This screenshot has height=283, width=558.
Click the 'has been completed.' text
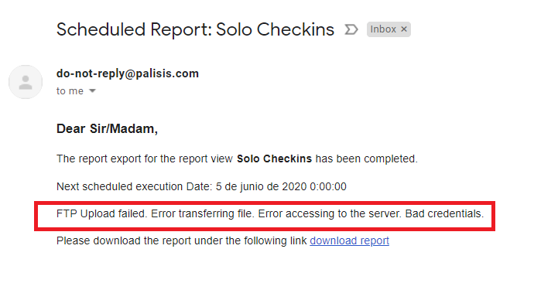pos(367,159)
